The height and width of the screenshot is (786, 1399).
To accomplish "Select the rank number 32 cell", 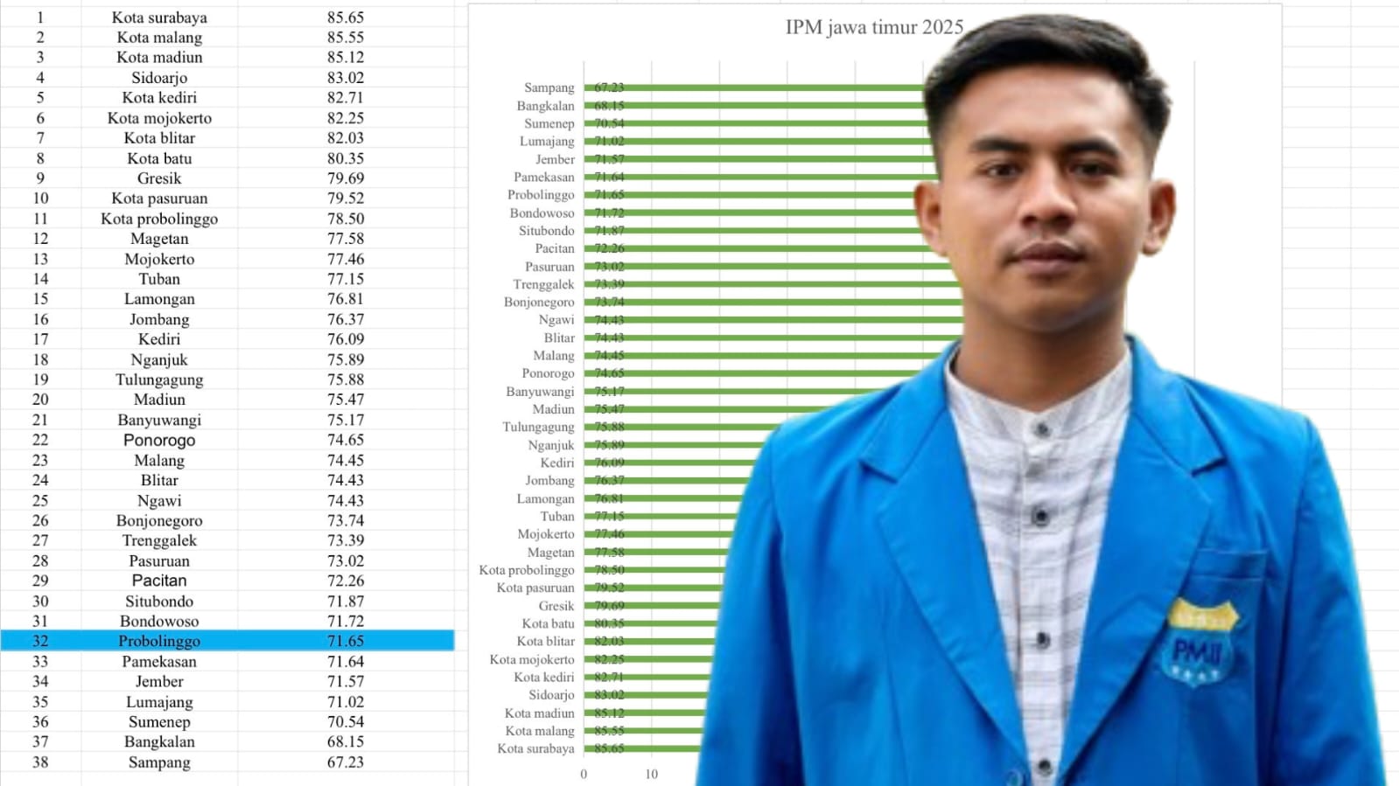I will [x=40, y=641].
